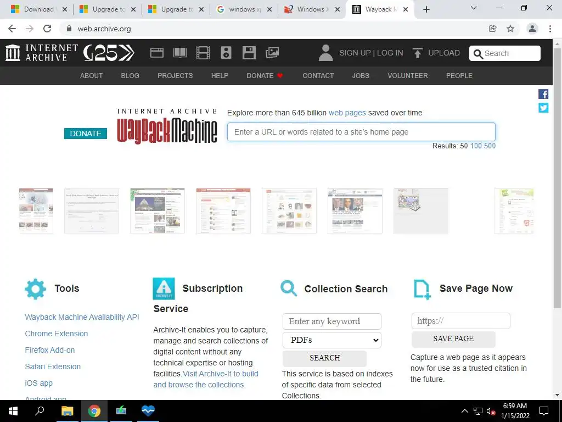Open the PDFs collection dropdown

coord(332,340)
